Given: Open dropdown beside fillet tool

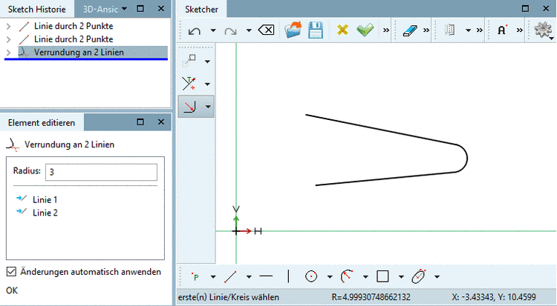Looking at the screenshot, I should (x=208, y=107).
